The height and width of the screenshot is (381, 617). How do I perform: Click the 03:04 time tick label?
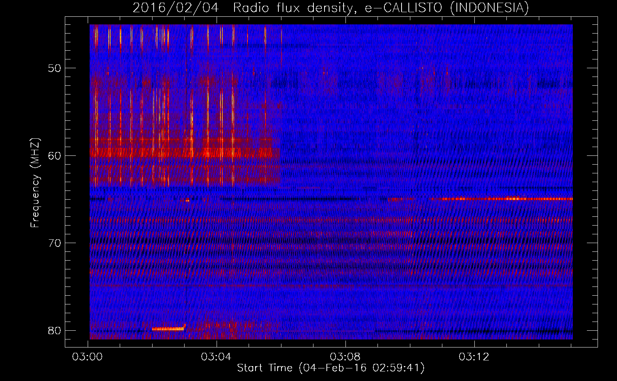pyautogui.click(x=216, y=357)
